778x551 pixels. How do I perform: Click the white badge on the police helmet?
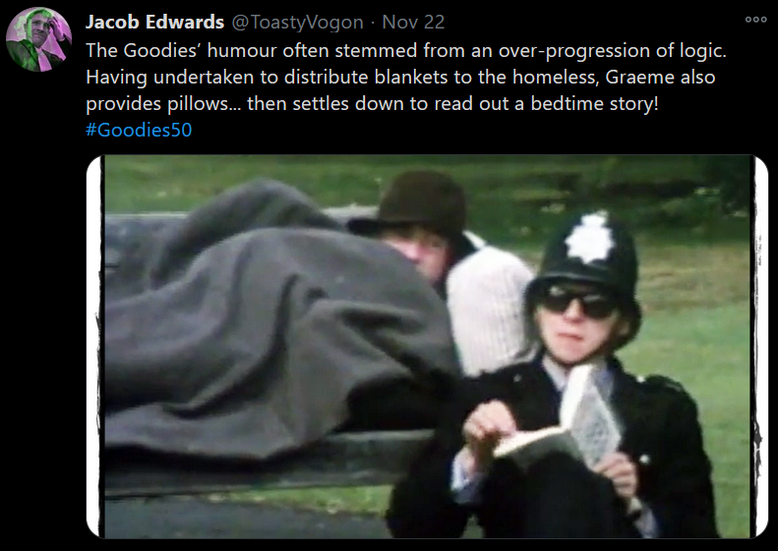click(590, 237)
